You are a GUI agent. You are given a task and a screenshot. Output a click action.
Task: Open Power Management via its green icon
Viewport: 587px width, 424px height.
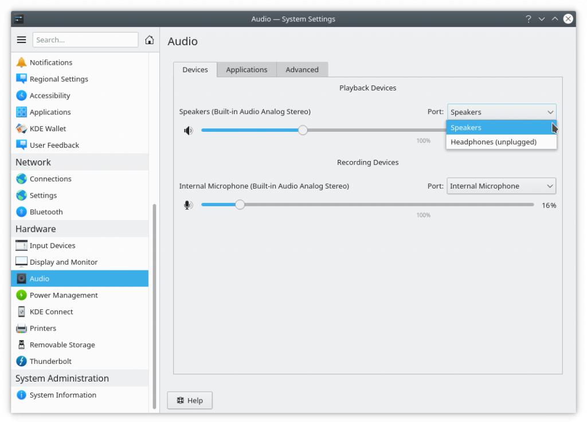21,296
